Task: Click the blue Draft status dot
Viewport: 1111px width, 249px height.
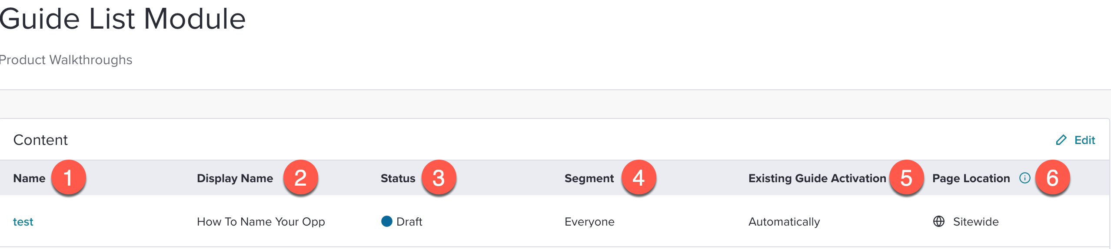Action: pos(386,222)
